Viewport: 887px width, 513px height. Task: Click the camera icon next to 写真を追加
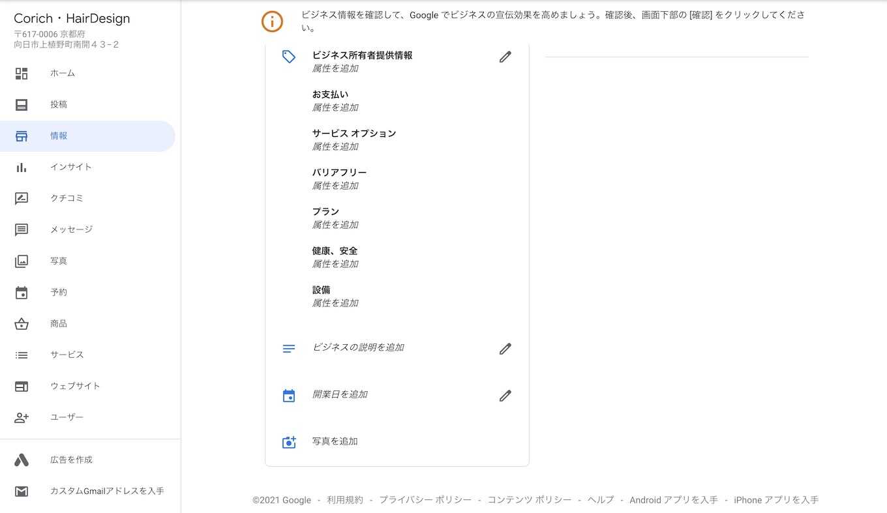(289, 442)
